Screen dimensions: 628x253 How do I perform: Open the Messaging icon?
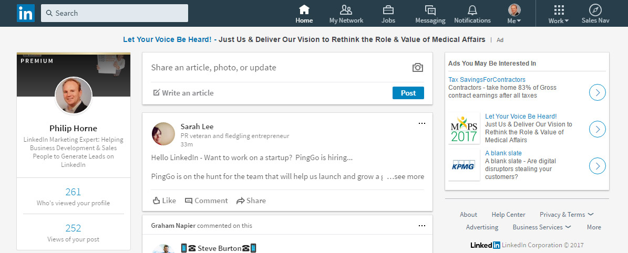[430, 9]
